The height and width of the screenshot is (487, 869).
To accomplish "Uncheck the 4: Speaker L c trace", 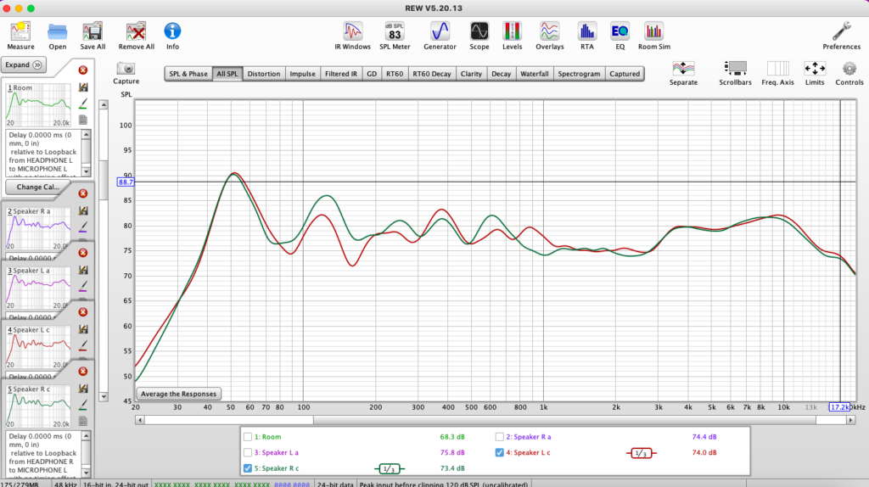I will (499, 453).
